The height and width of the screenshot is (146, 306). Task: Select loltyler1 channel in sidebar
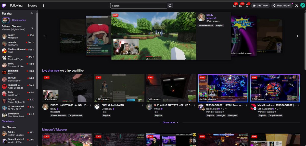click(18, 101)
